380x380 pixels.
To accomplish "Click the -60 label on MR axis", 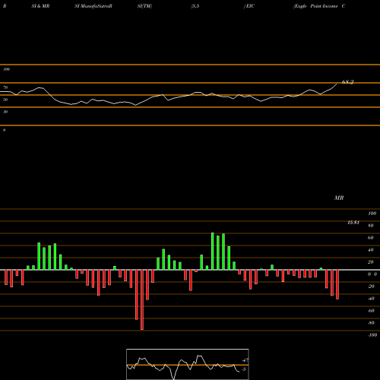I will point(371,311).
